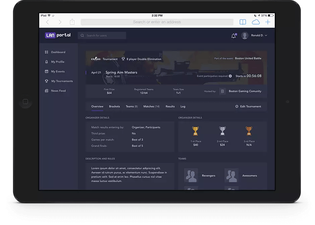
Task: Tap the browser share icon
Action: (x=72, y=22)
